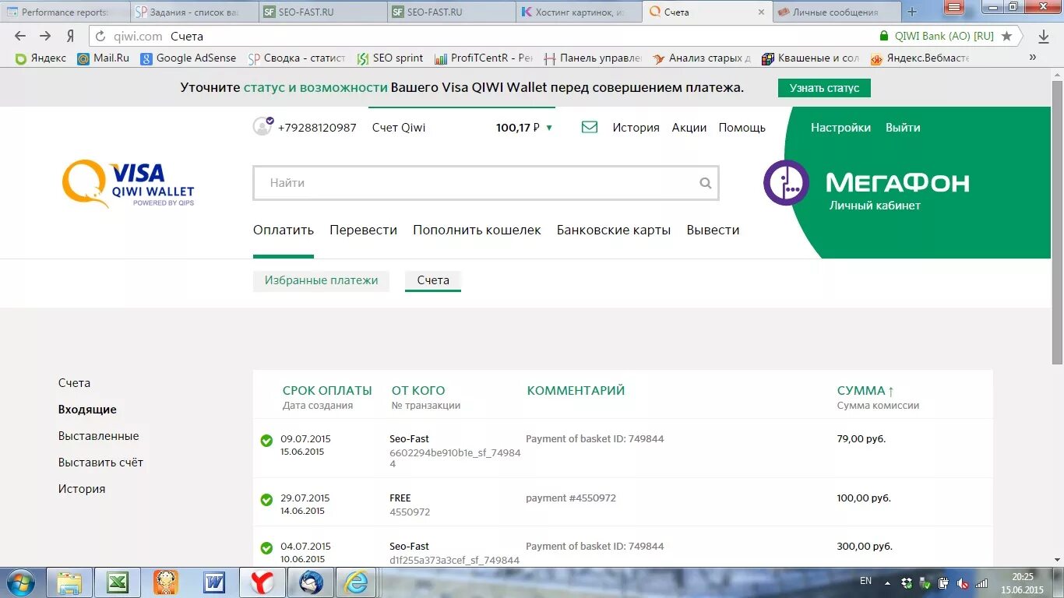The width and height of the screenshot is (1064, 598).
Task: Select the Счета sub-tab
Action: click(433, 280)
